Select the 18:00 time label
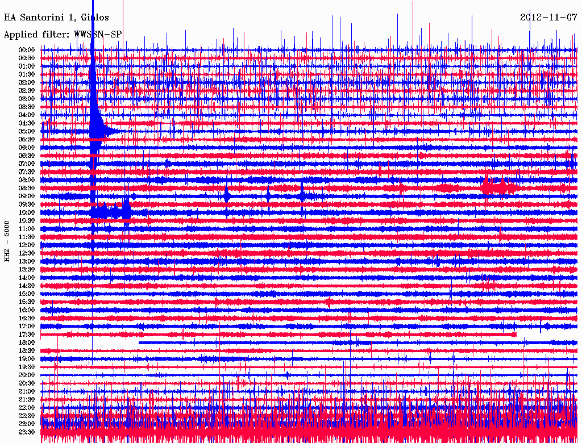This screenshot has width=582, height=443. coord(27,342)
